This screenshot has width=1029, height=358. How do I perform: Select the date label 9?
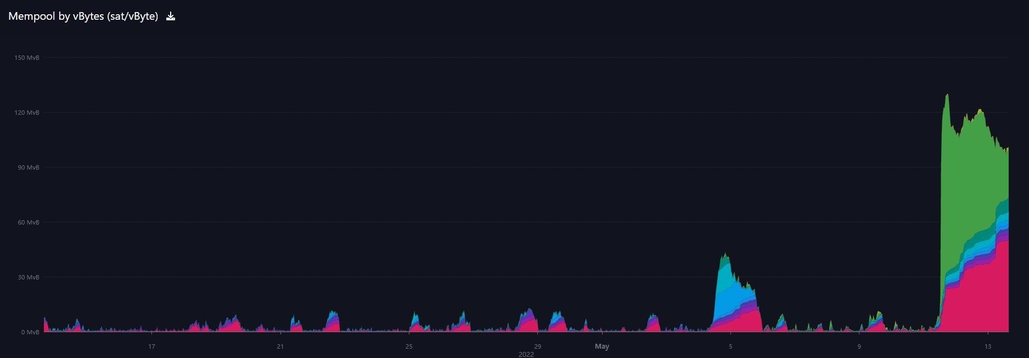(859, 346)
